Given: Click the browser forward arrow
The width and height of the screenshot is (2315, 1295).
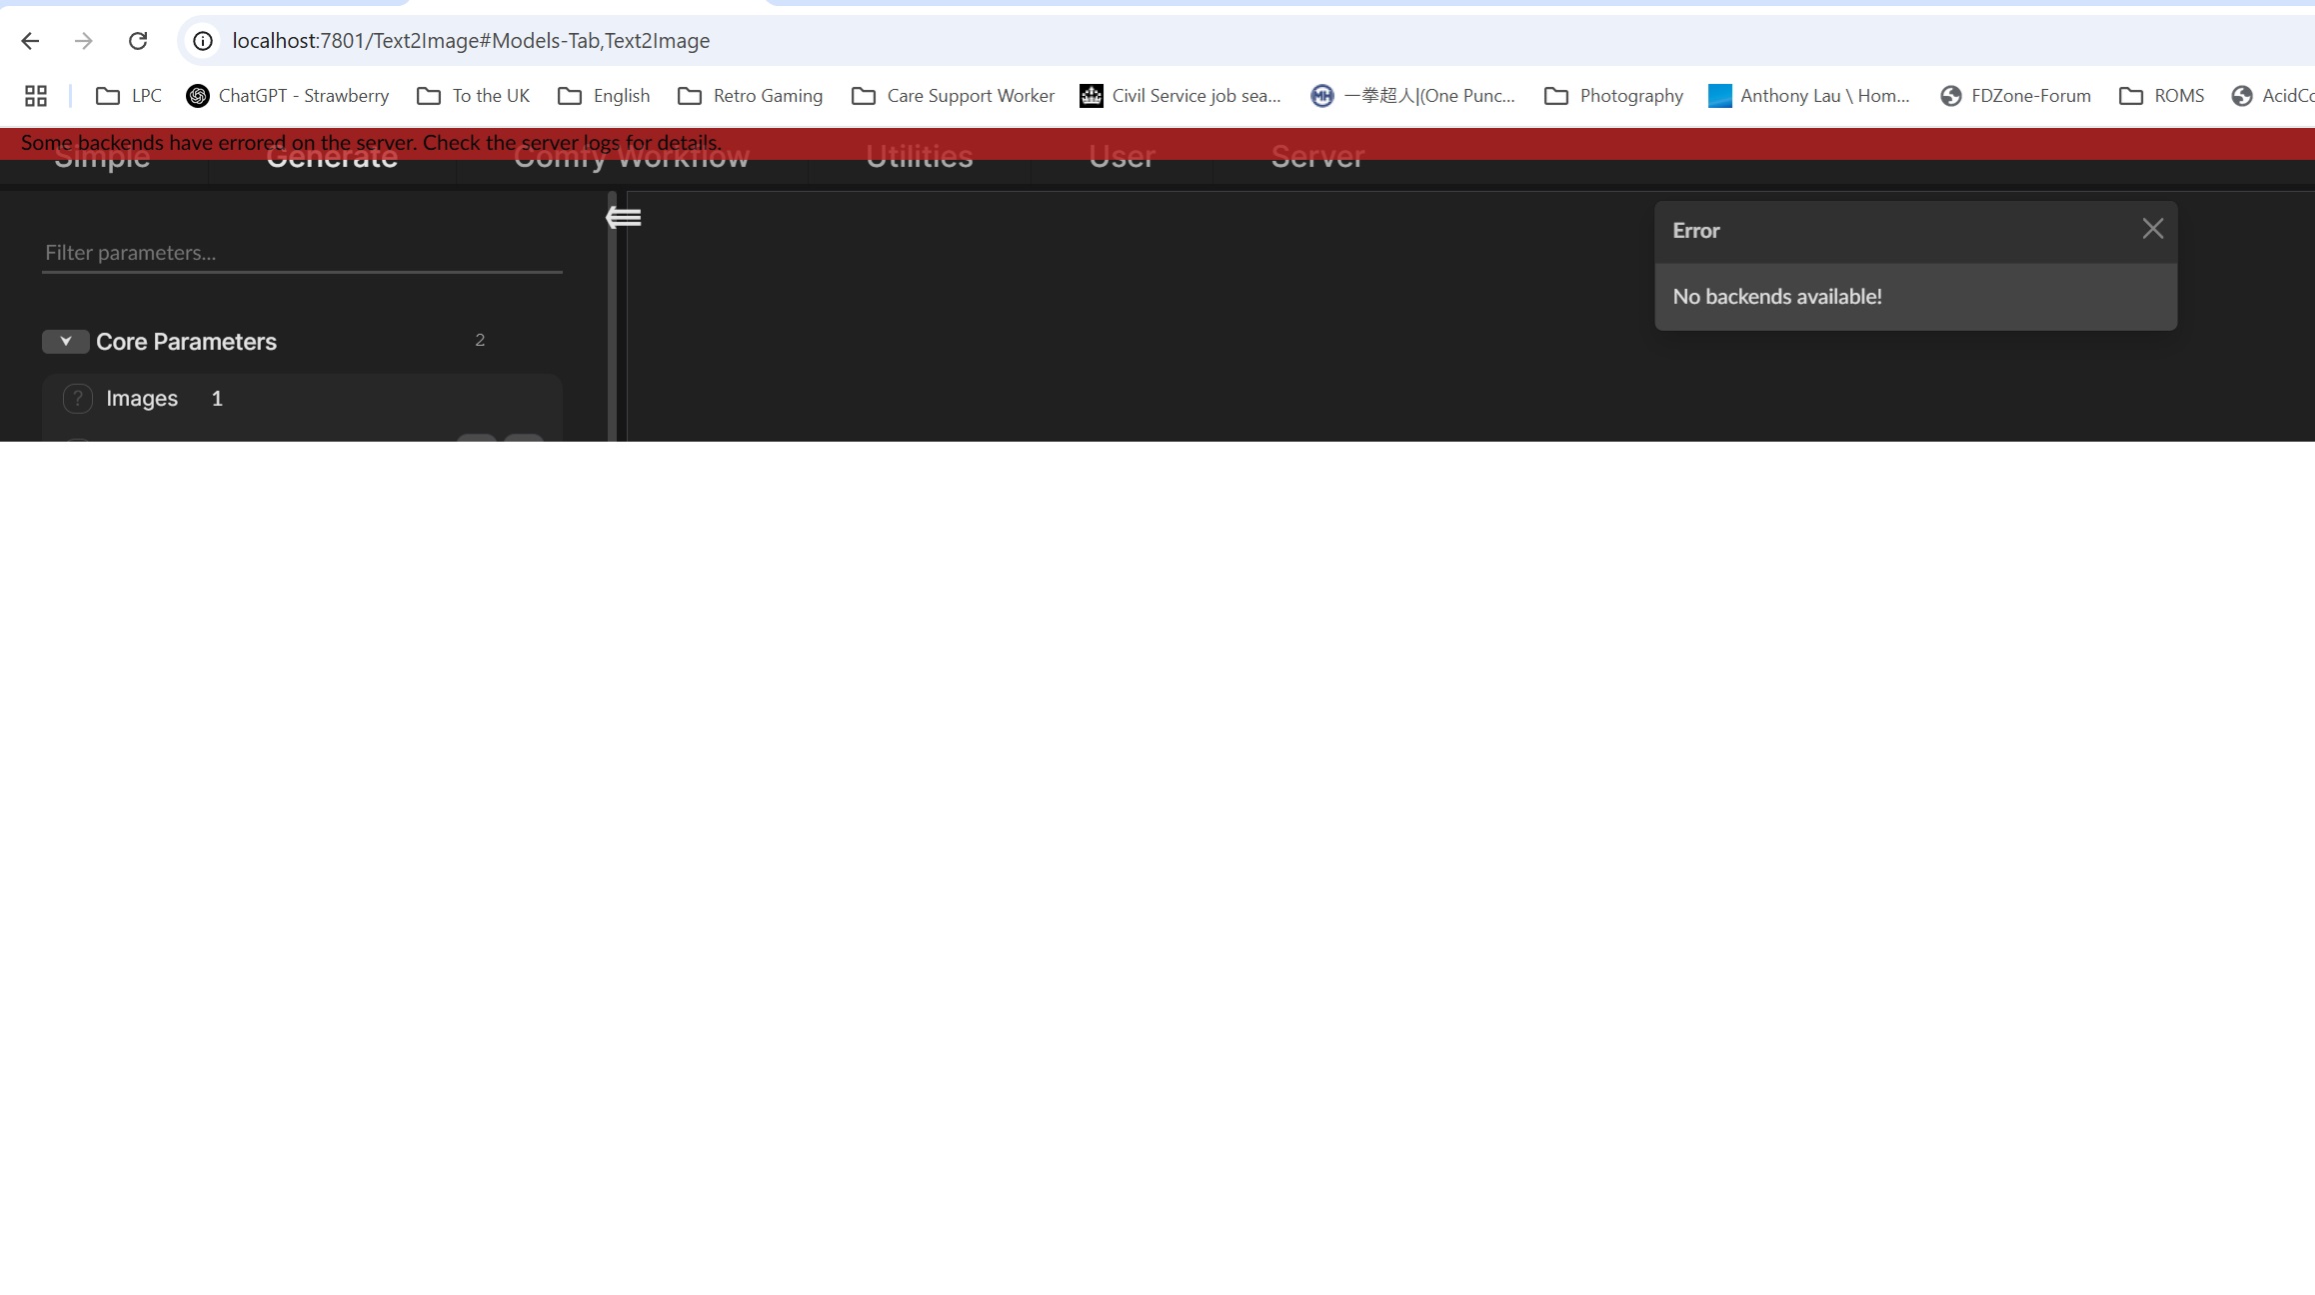Looking at the screenshot, I should tap(84, 41).
